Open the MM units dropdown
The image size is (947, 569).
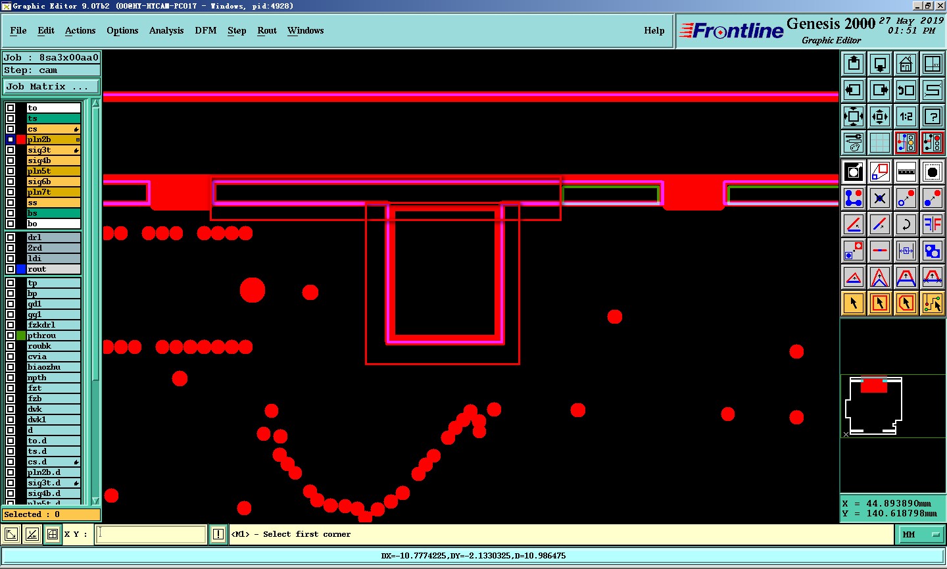[921, 535]
